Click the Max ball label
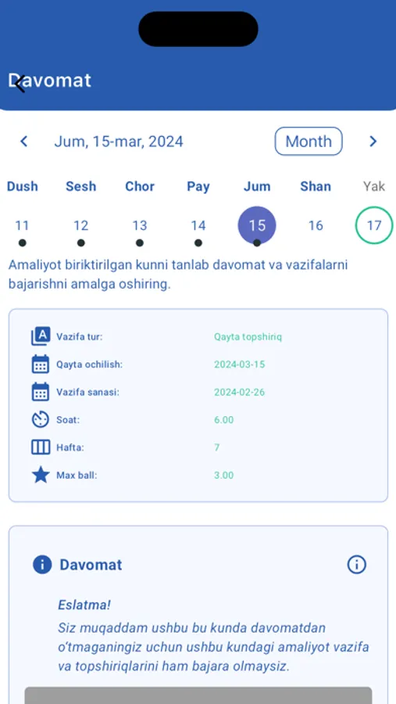 click(77, 475)
